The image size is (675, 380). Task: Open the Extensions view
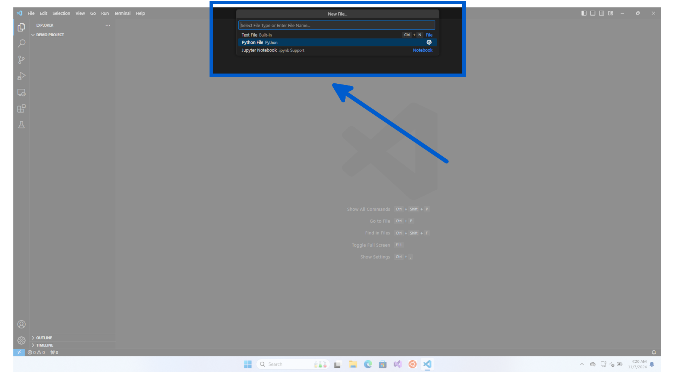tap(21, 108)
